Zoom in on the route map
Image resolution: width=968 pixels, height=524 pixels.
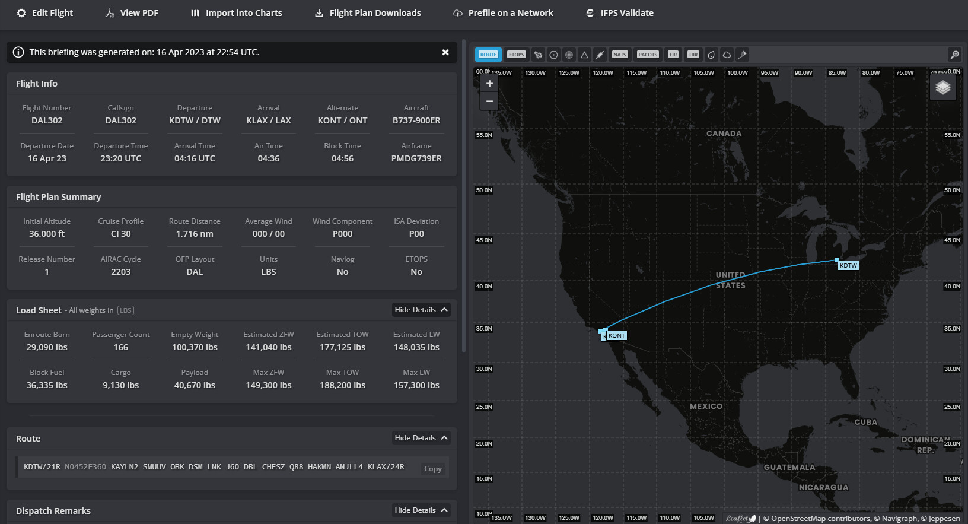pyautogui.click(x=489, y=84)
